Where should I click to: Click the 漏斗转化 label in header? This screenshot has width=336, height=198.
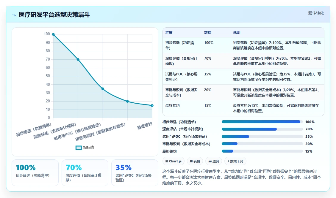tap(316, 13)
